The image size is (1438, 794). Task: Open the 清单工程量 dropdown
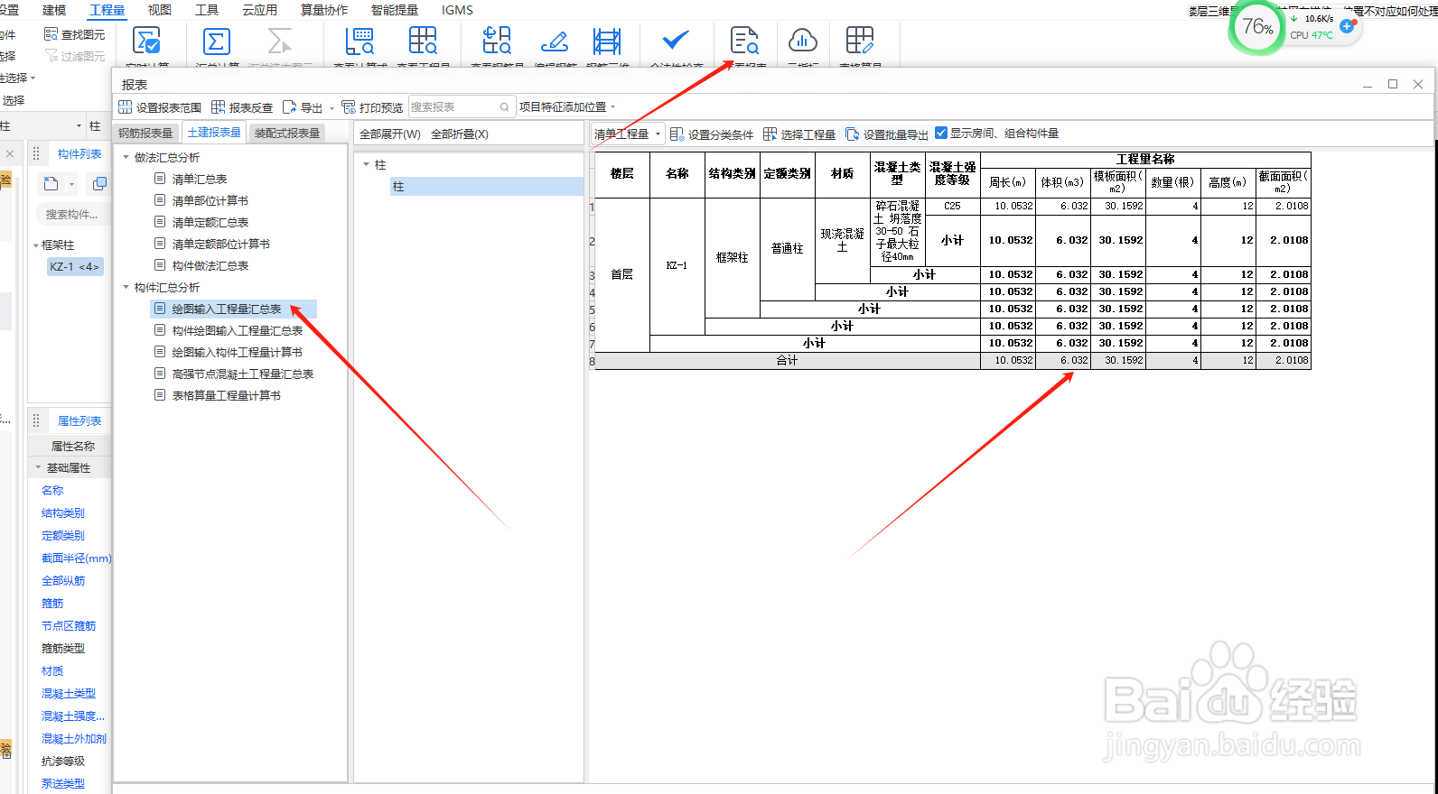[x=628, y=134]
